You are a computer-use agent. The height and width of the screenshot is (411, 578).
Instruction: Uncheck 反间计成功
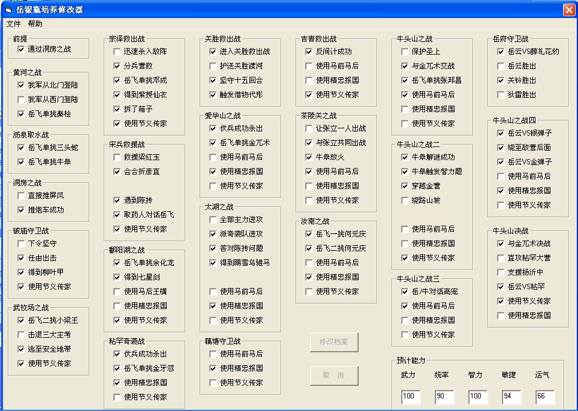click(309, 52)
